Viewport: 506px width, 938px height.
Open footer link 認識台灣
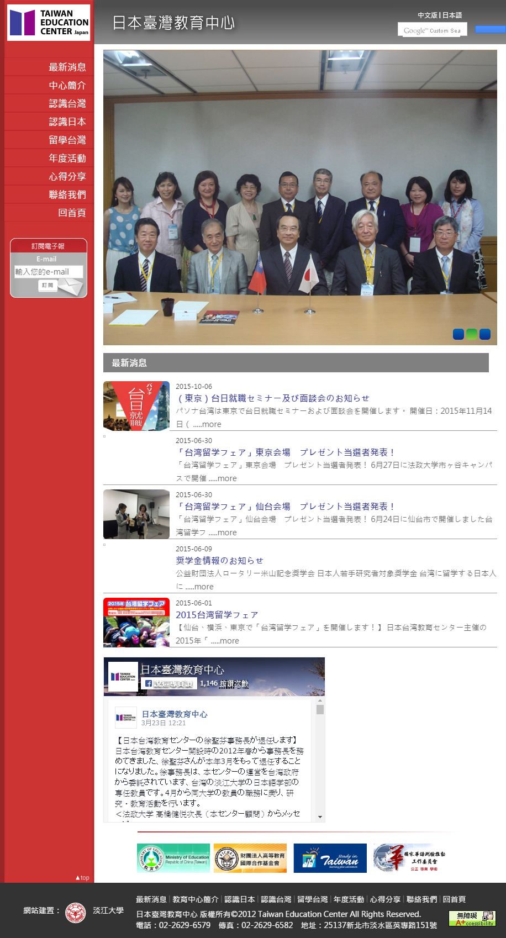pos(276,899)
